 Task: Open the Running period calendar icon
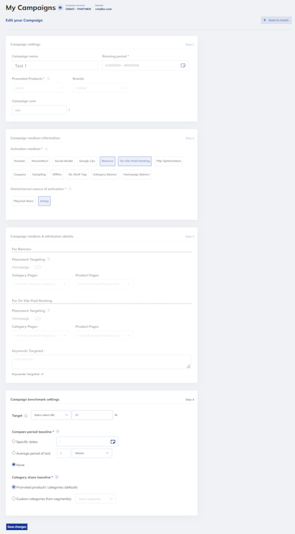pos(183,65)
